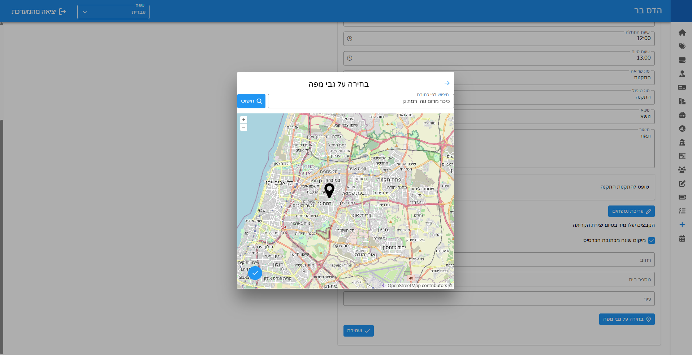Click the הקבצים יעלו מיד בסיום notice text

coord(614,225)
